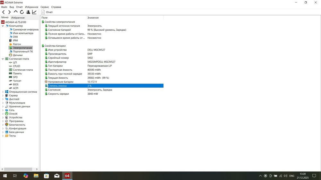Image resolution: width=321 pixels, height=180 pixels.
Task: Select the Конфигурация tree item
Action: click(18, 129)
